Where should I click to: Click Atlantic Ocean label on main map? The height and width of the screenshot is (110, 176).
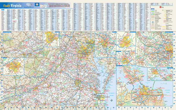(x=111, y=94)
